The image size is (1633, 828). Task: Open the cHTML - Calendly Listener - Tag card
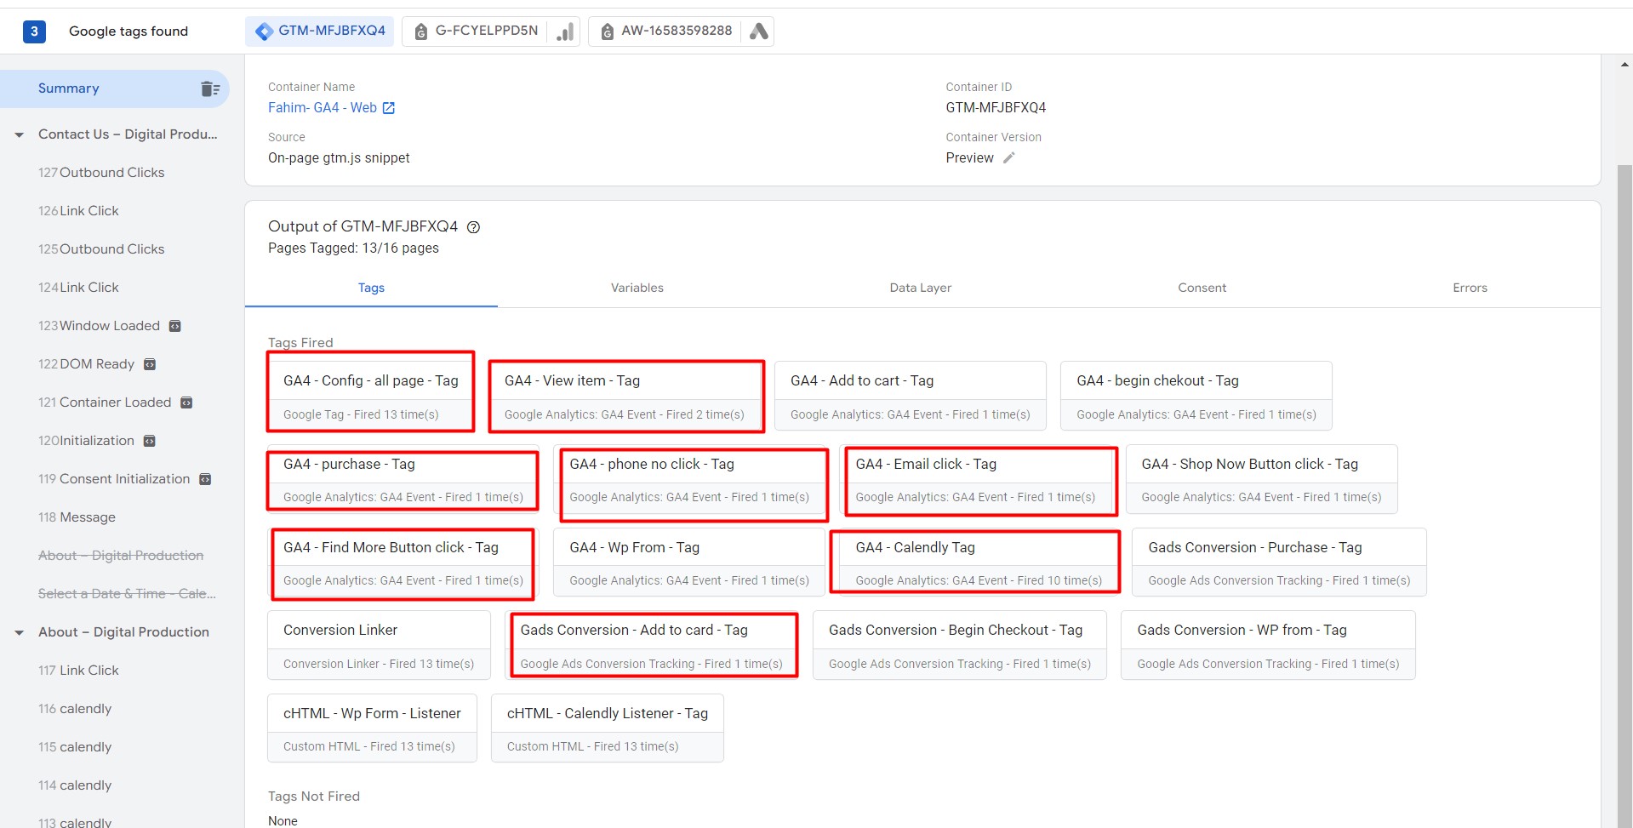(608, 728)
